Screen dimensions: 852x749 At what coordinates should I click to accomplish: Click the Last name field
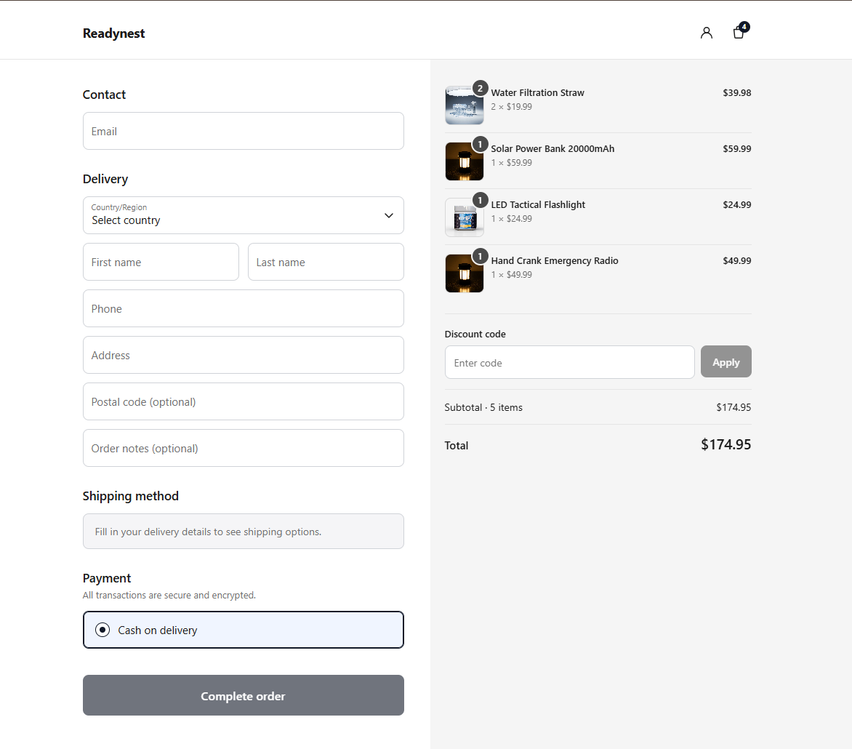click(326, 262)
